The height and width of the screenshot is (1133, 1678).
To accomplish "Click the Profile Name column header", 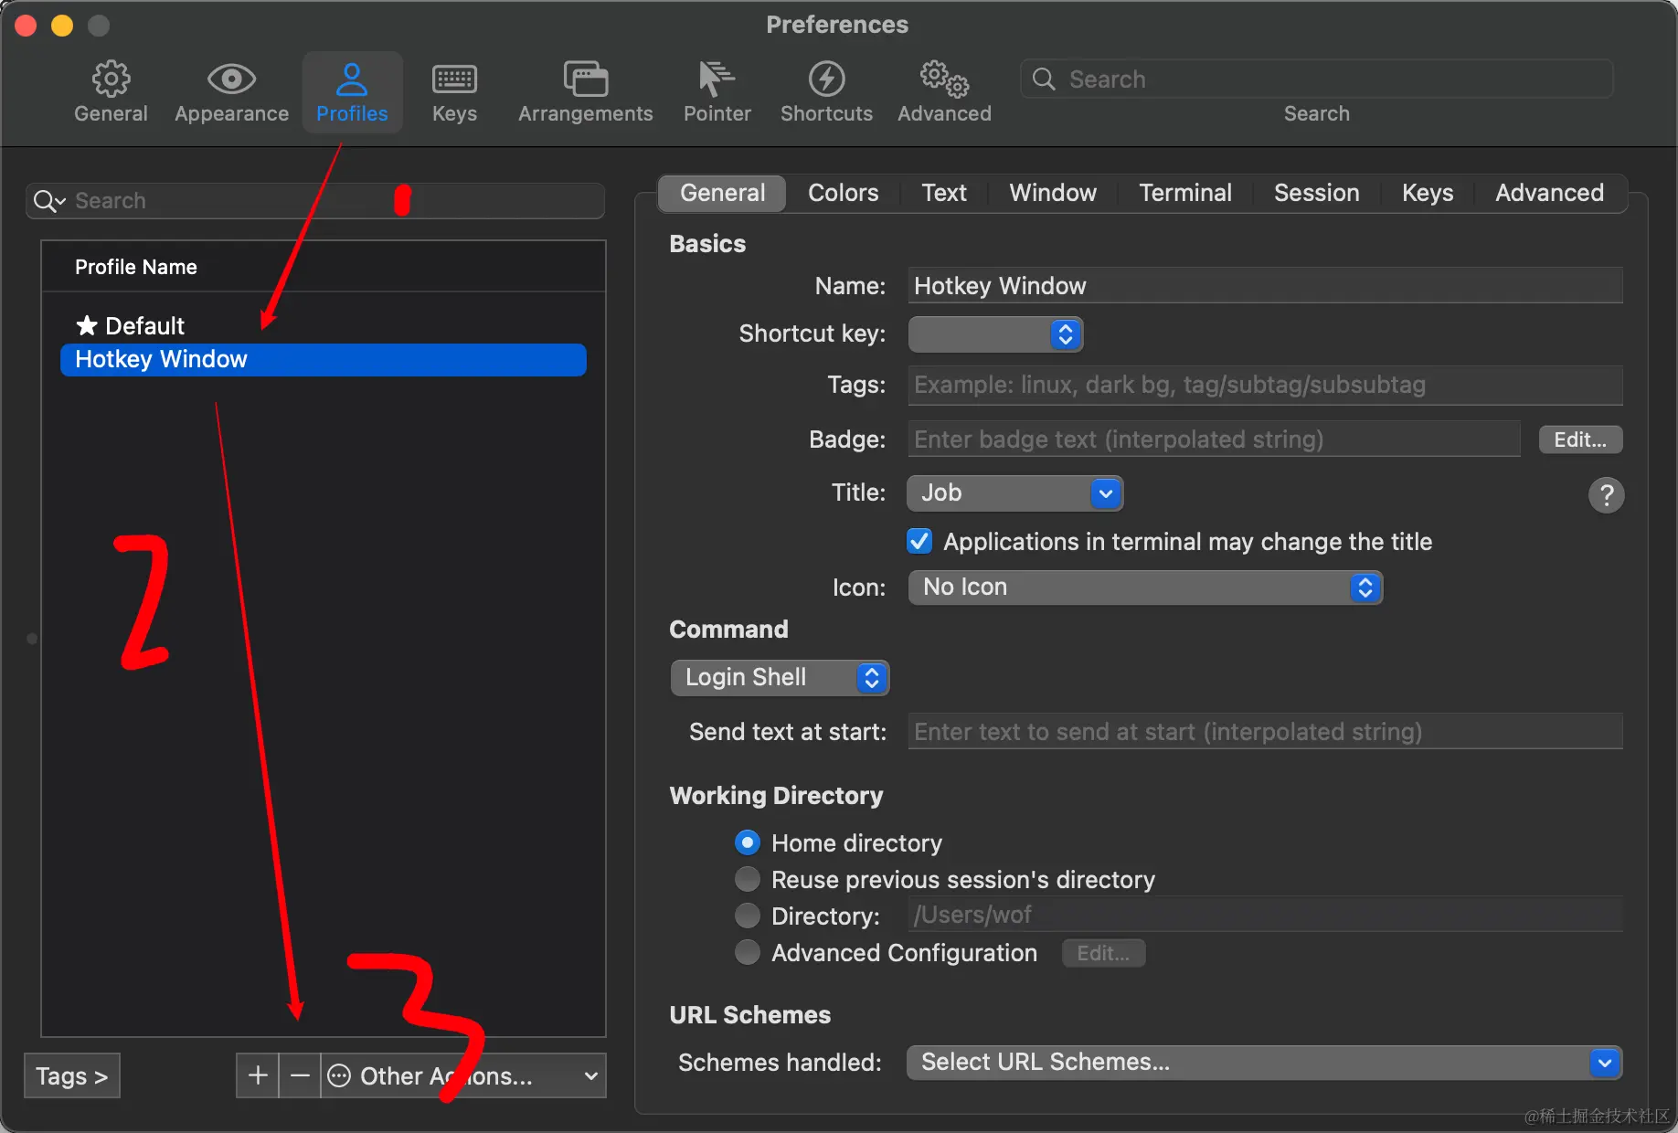I will pyautogui.click(x=324, y=267).
